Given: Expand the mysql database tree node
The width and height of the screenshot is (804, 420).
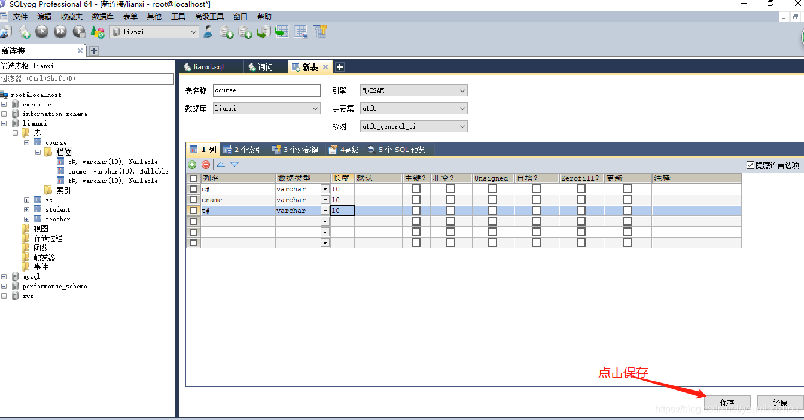Looking at the screenshot, I should [4, 277].
